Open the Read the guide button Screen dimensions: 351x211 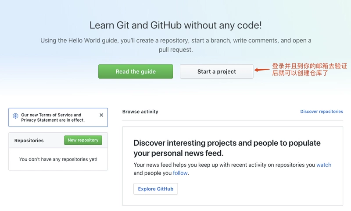pyautogui.click(x=136, y=71)
